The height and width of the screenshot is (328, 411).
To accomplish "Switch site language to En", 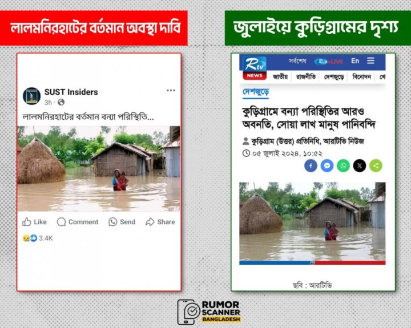I will click(x=355, y=61).
